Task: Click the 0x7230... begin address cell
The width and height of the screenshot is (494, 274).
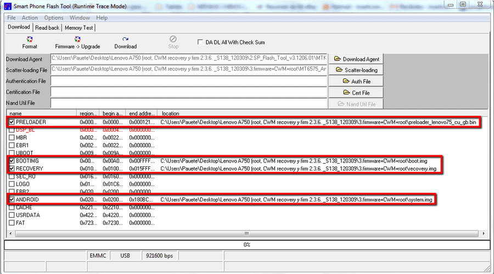Action: click(x=113, y=223)
